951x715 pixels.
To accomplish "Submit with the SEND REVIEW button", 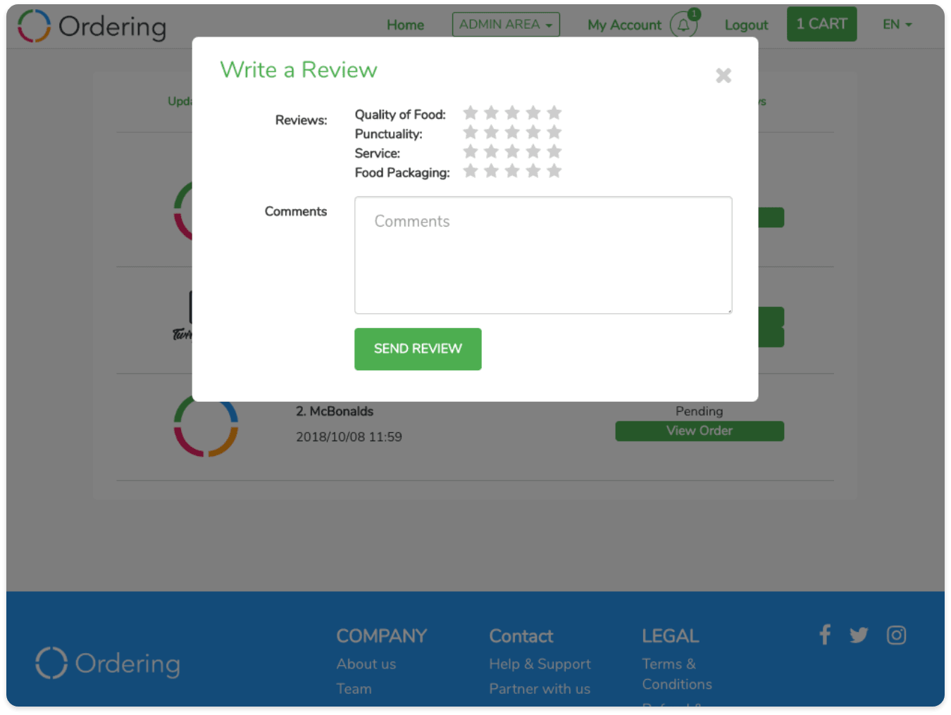I will pyautogui.click(x=418, y=349).
